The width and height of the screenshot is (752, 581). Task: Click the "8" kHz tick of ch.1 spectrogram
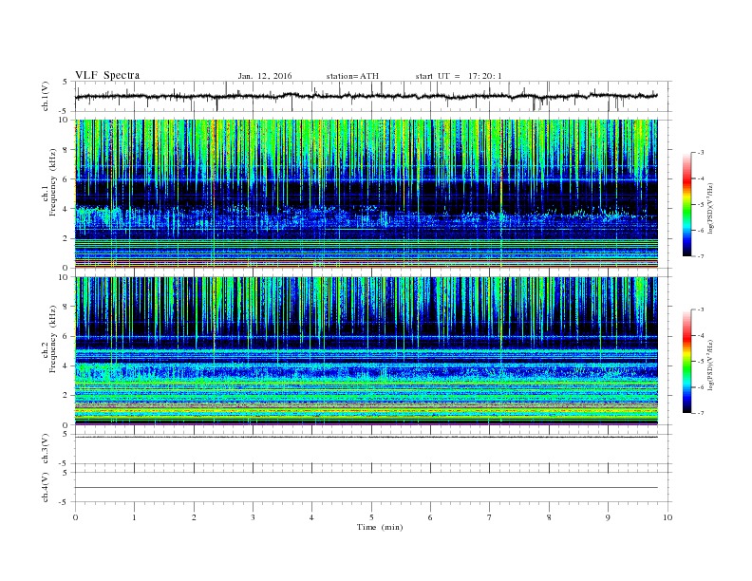(66, 150)
